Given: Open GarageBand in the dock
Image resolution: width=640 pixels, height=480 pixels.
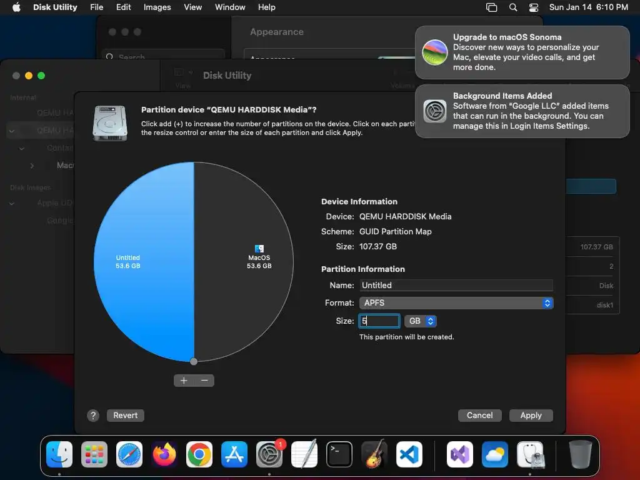Looking at the screenshot, I should [374, 454].
